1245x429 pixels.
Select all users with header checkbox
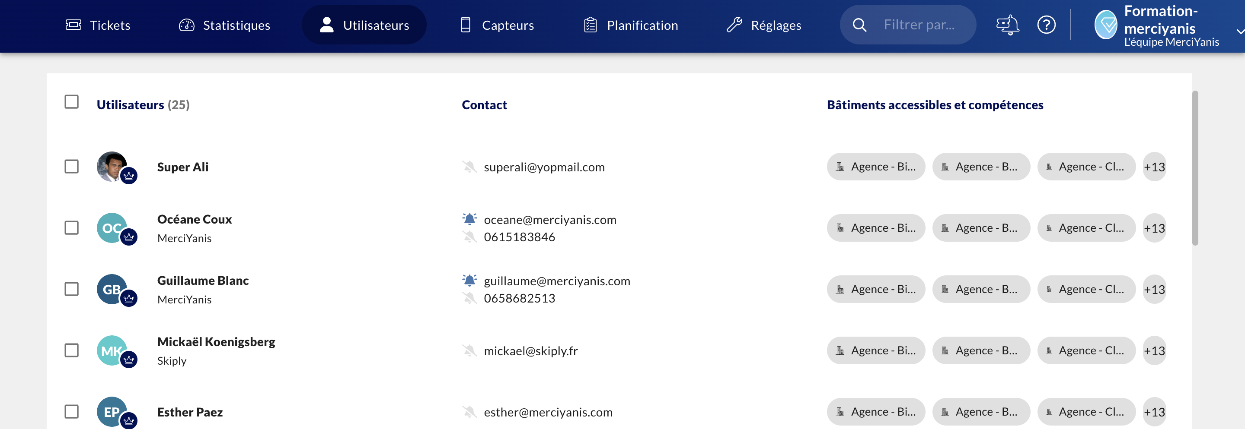71,102
